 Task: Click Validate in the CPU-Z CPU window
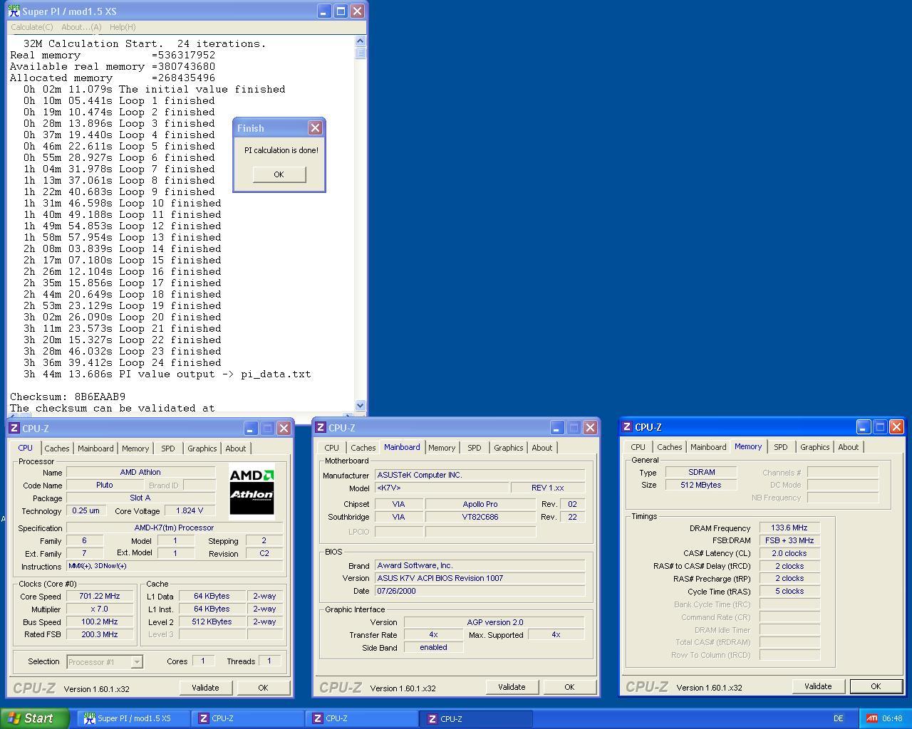click(x=205, y=688)
